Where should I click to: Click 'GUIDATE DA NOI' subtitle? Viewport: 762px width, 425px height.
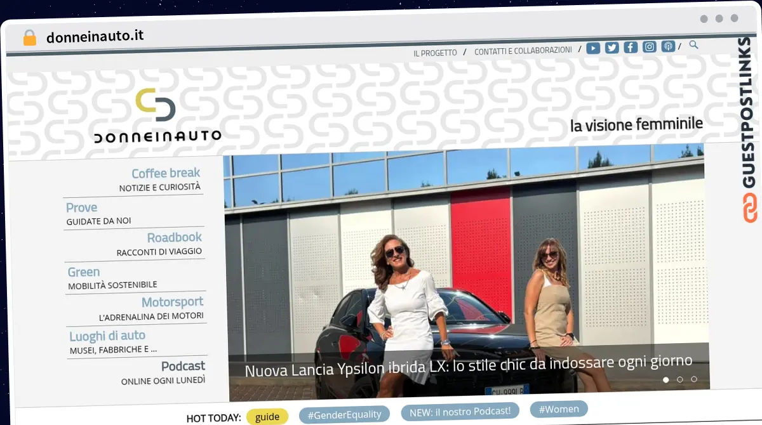(x=98, y=221)
